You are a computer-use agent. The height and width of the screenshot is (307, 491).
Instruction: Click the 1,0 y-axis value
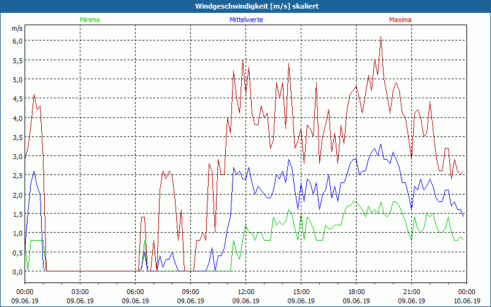click(18, 233)
